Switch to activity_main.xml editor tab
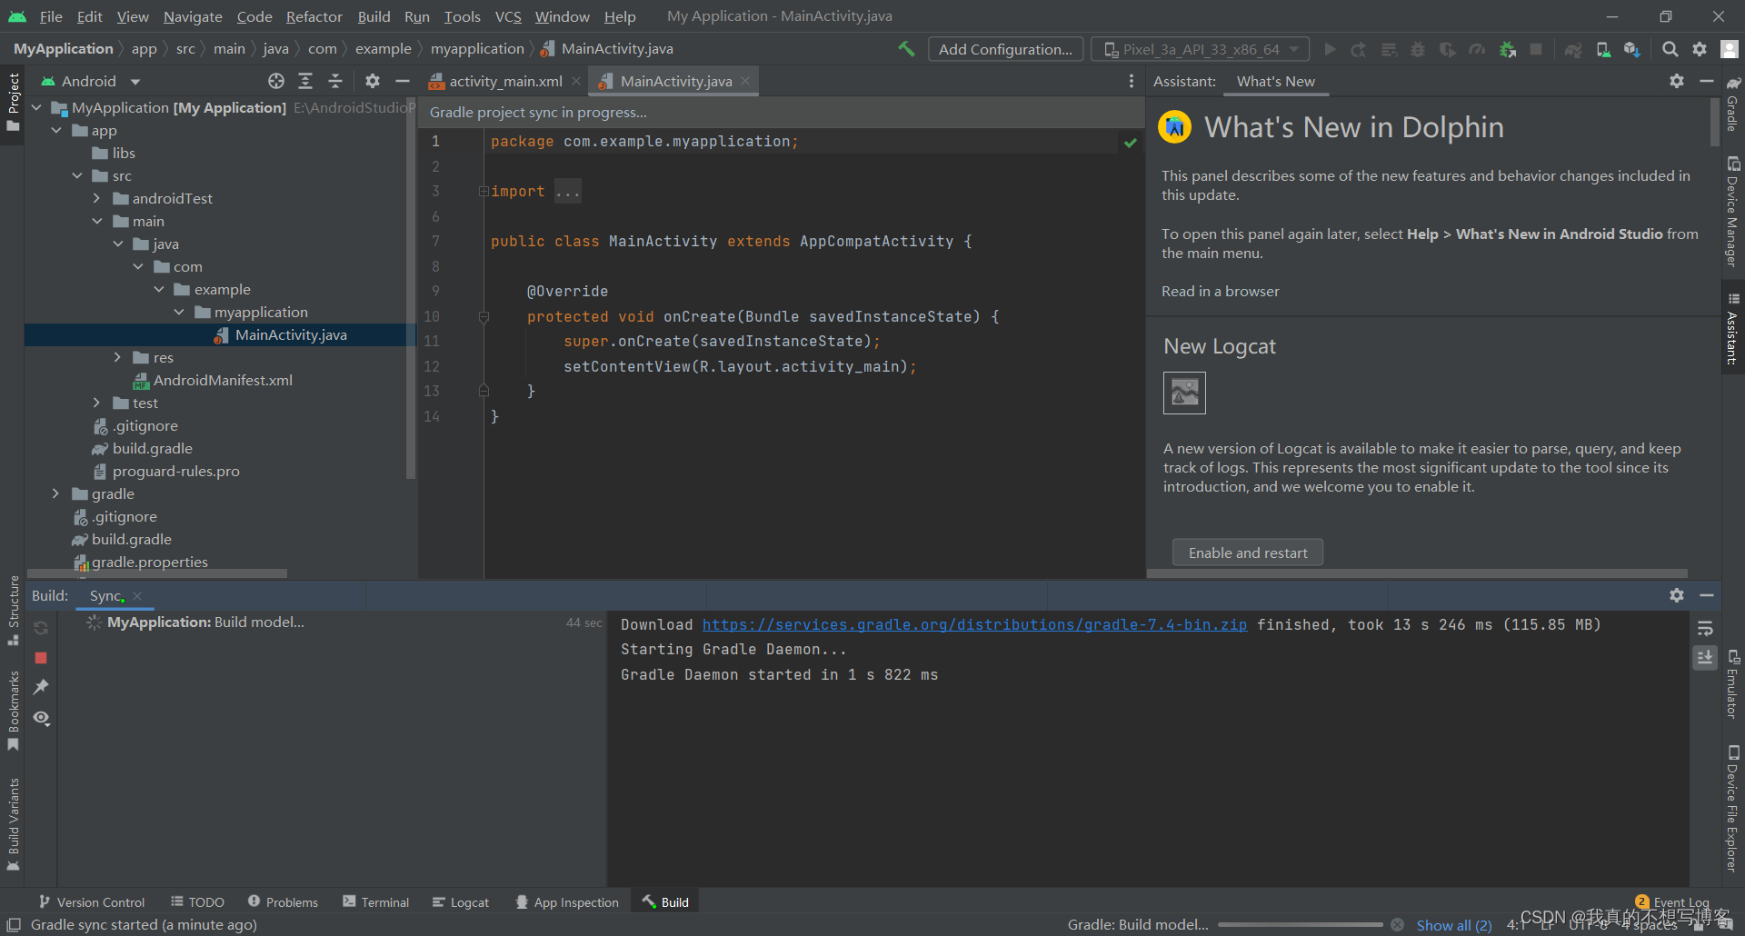 (505, 81)
